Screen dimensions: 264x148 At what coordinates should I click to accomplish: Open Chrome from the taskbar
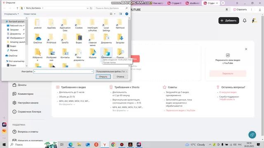(x=113, y=144)
